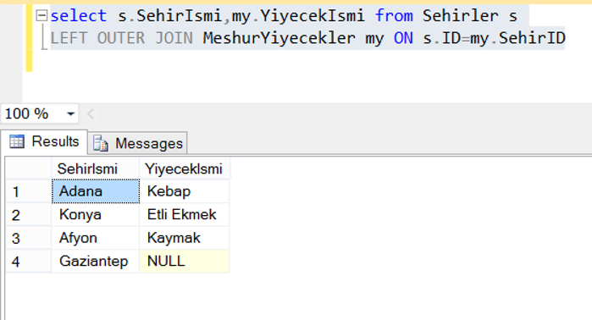Click the scroll-left arrow beside zoom box
This screenshot has height=320, width=592.
91,113
